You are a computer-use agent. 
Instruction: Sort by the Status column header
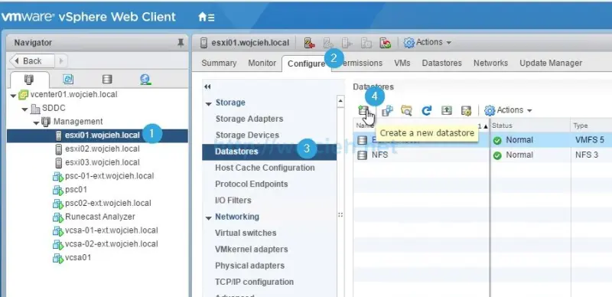530,126
